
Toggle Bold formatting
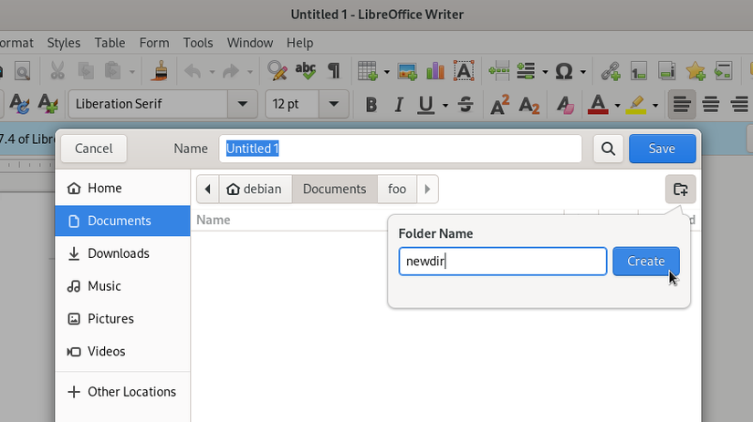pos(371,104)
